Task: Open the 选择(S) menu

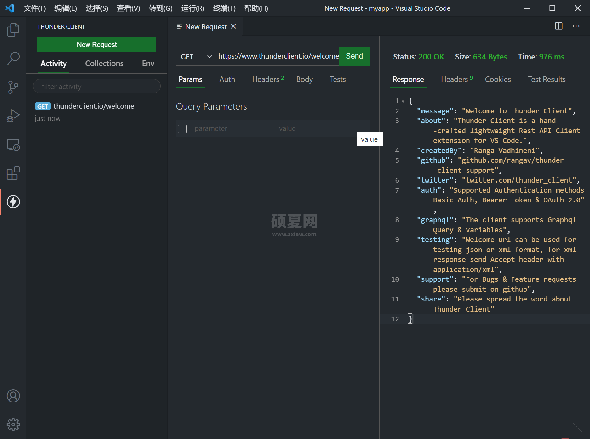Action: (97, 8)
